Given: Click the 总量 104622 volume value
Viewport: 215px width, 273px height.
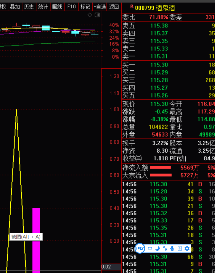Looking at the screenshot, I should tap(158, 127).
